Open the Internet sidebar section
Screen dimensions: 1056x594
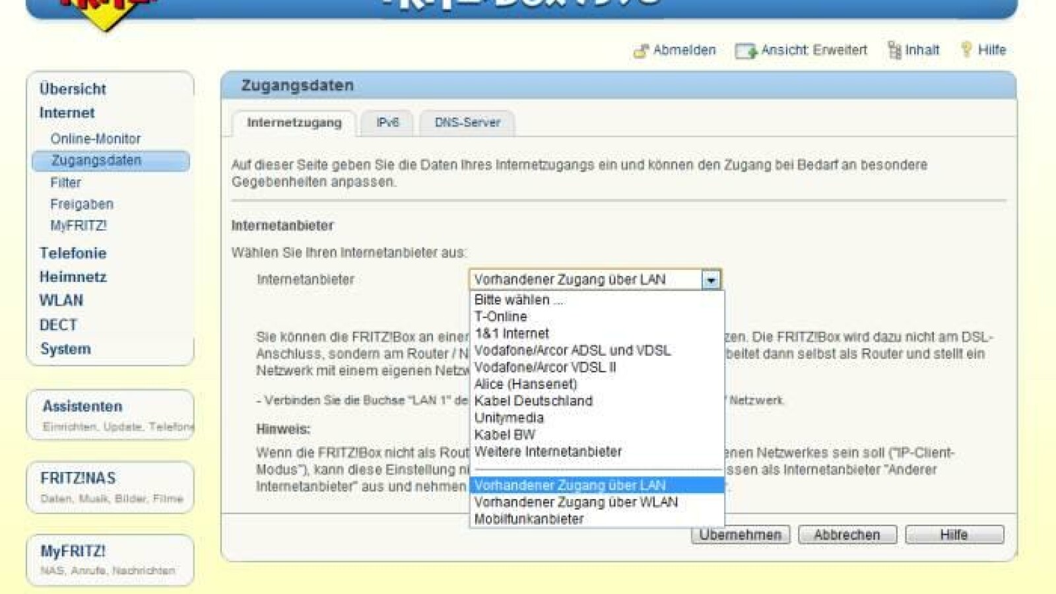[x=67, y=113]
